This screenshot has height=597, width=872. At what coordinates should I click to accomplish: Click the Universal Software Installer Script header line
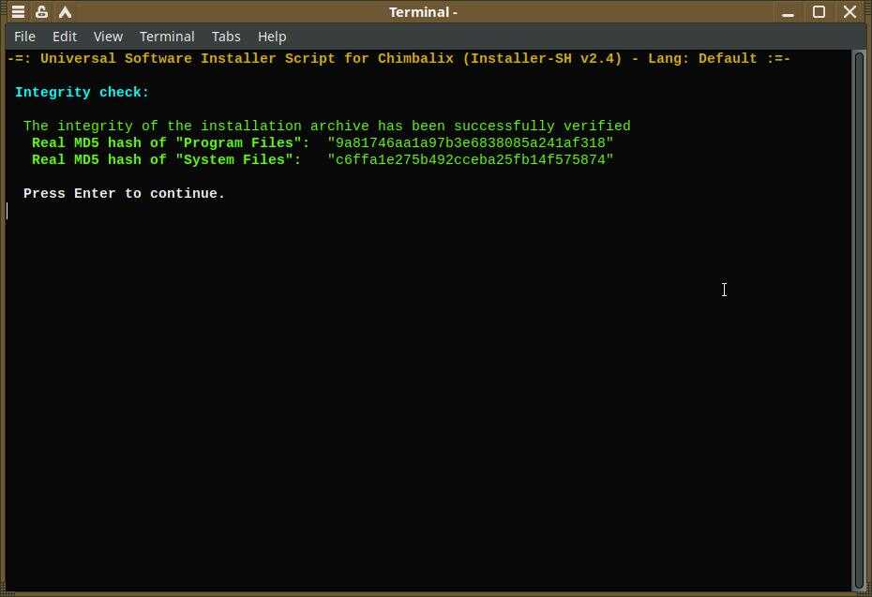pos(398,59)
